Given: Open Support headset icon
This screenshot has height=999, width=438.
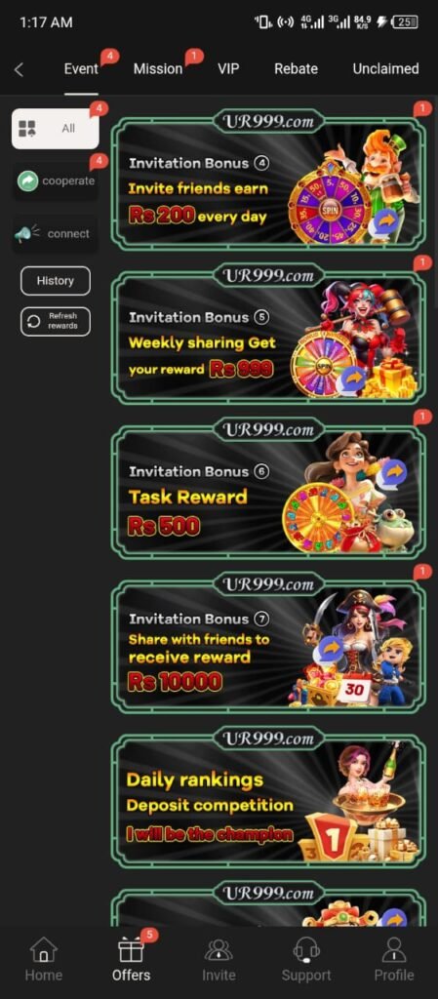Looking at the screenshot, I should (306, 949).
